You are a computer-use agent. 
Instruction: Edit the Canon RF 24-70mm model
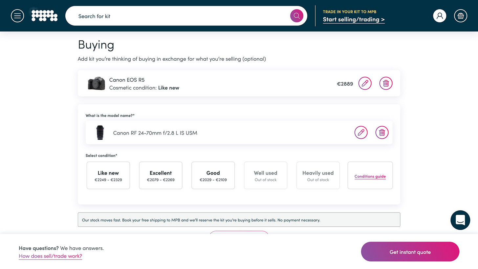(361, 133)
